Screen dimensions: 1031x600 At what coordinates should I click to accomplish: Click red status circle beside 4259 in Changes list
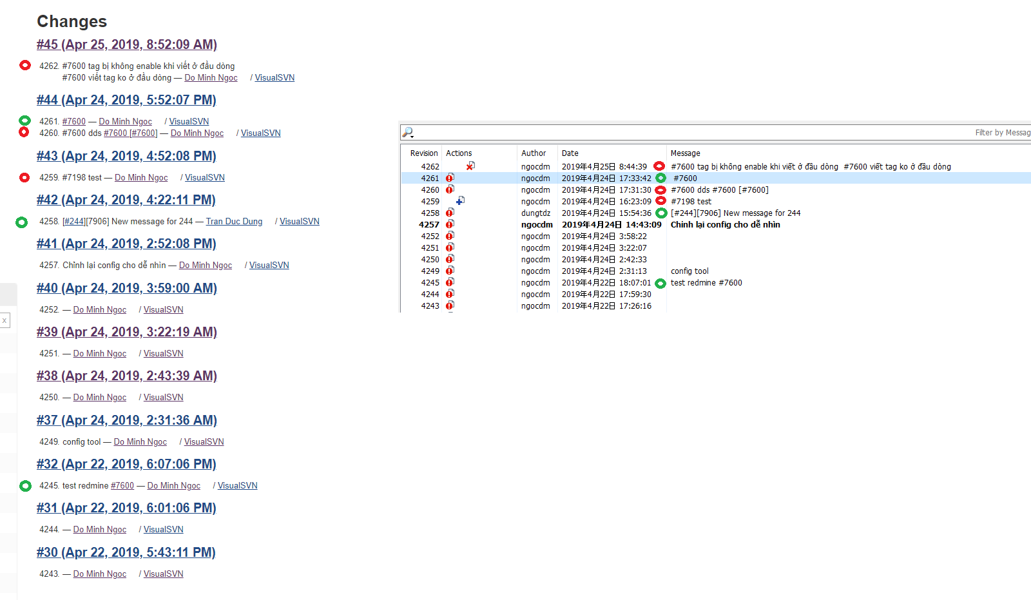[24, 177]
